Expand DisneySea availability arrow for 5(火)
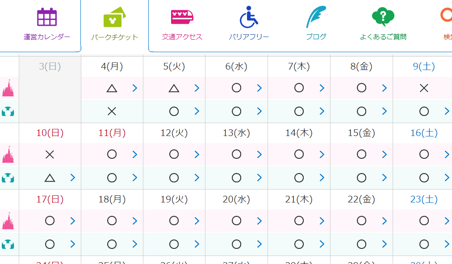 [197, 111]
